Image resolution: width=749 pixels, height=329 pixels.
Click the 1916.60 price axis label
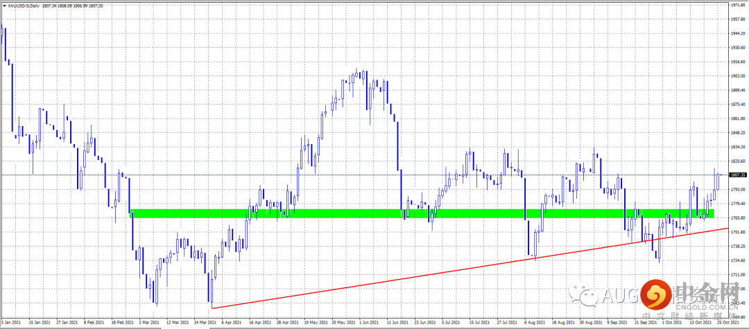[738, 62]
